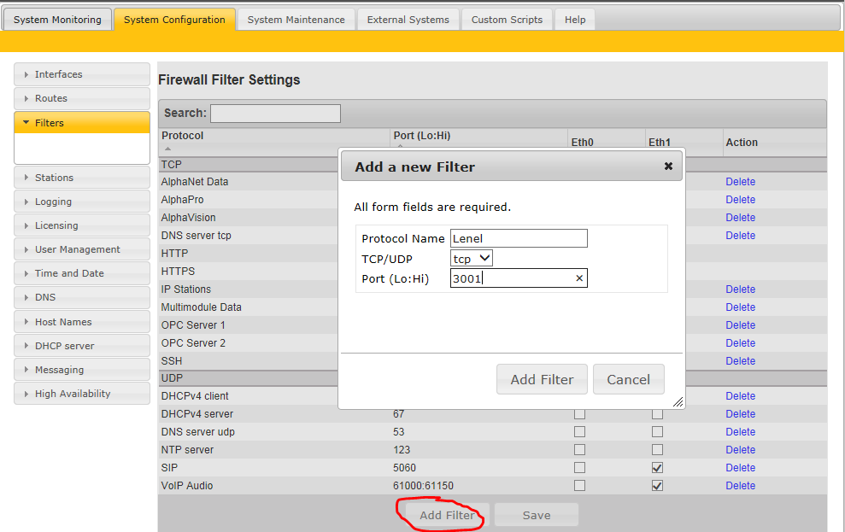Viewport: 845px width, 532px height.
Task: Switch to System Monitoring tab
Action: [57, 20]
